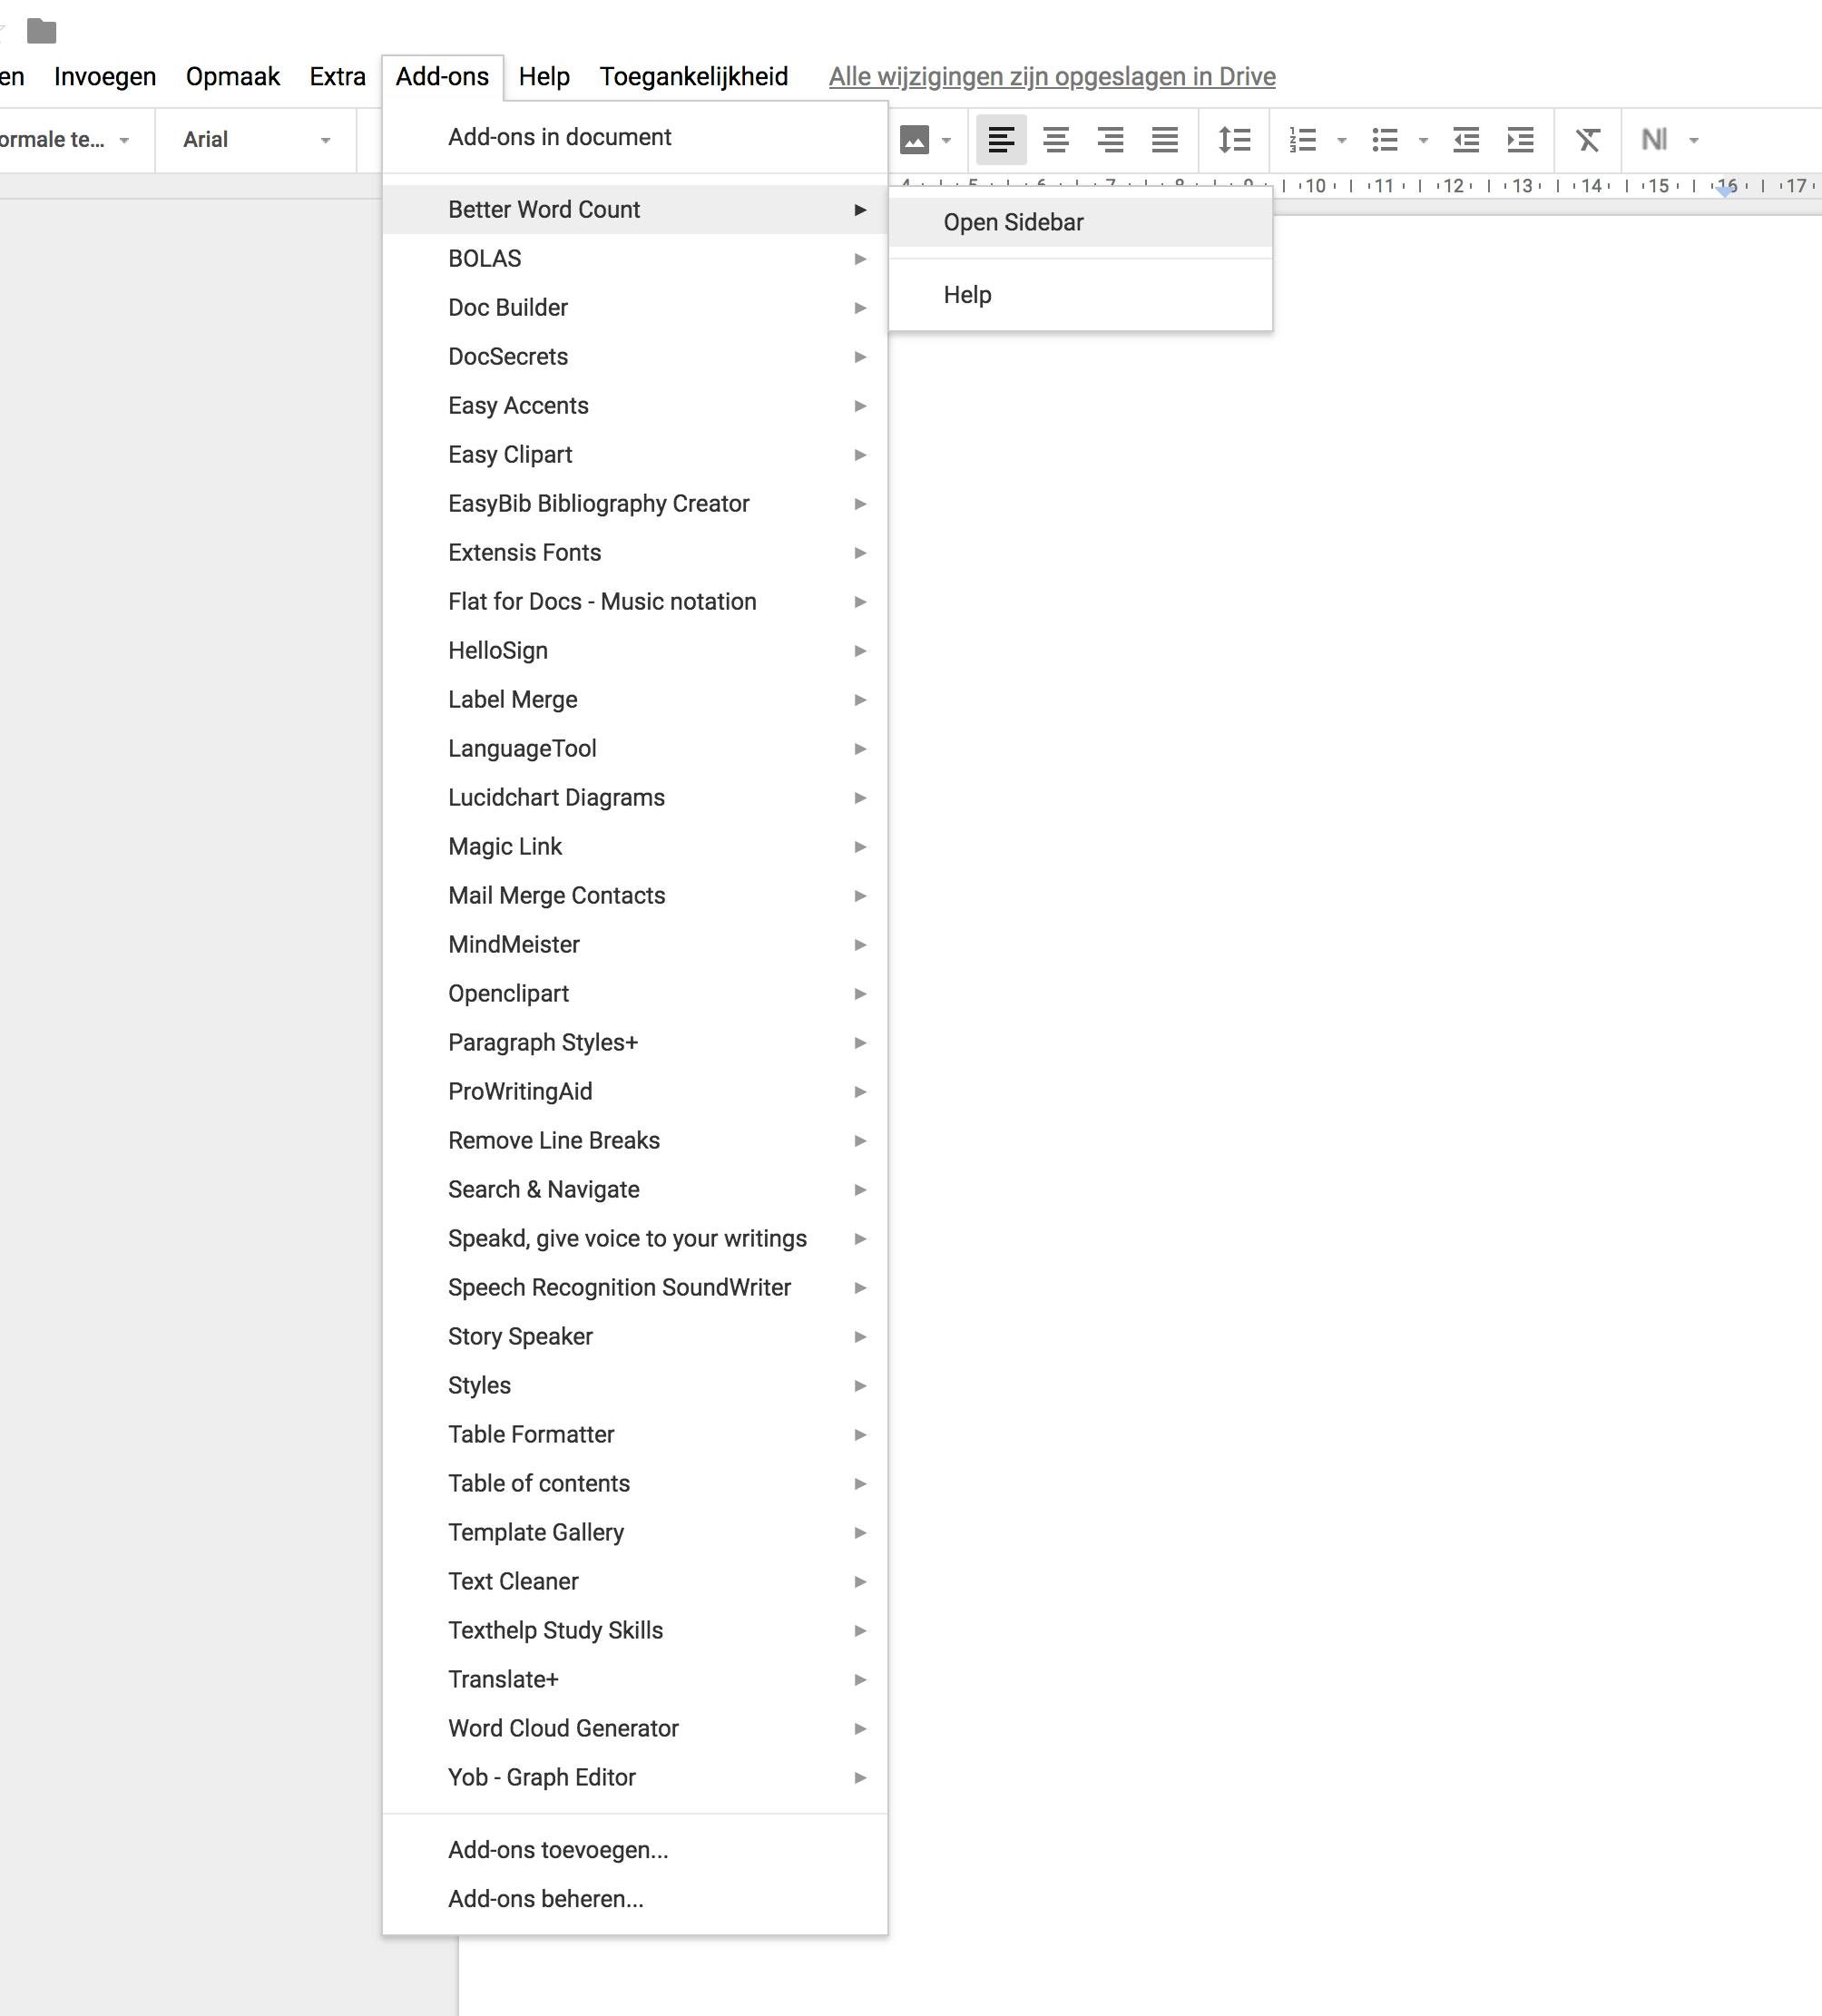Viewport: 1822px width, 2016px height.
Task: Justify the paragraph text
Action: (x=1164, y=140)
